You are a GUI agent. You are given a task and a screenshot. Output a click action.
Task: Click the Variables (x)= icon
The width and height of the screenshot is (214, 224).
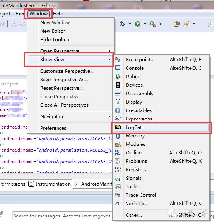[x=118, y=204]
